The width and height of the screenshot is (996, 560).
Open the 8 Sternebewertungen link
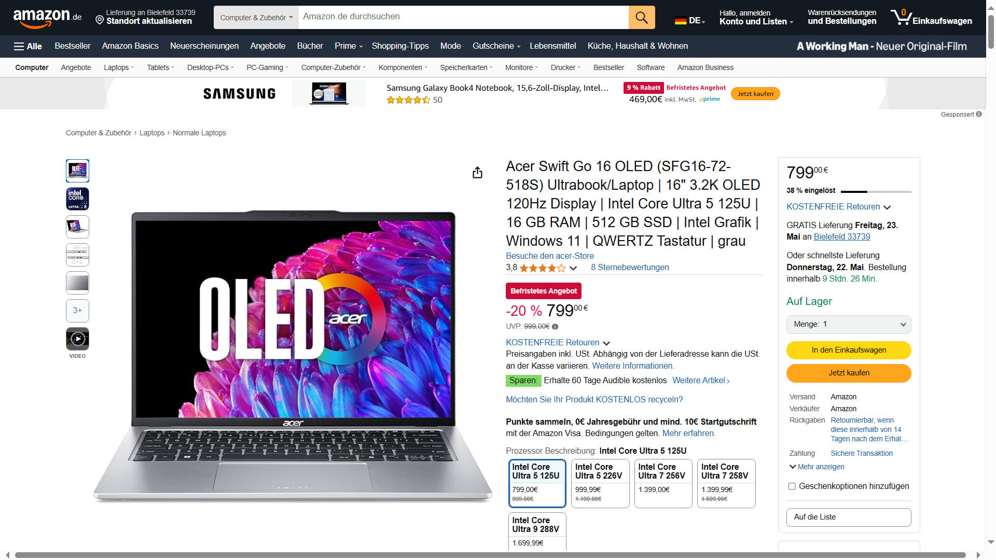click(630, 268)
